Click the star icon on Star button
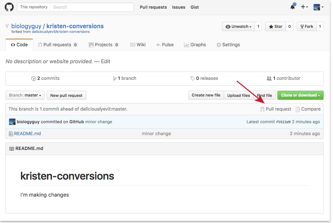This screenshot has height=223, width=333. 271,27
